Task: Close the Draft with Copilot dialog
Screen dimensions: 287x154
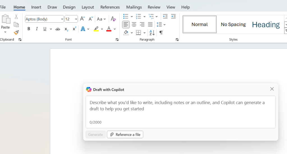Action: (272, 89)
